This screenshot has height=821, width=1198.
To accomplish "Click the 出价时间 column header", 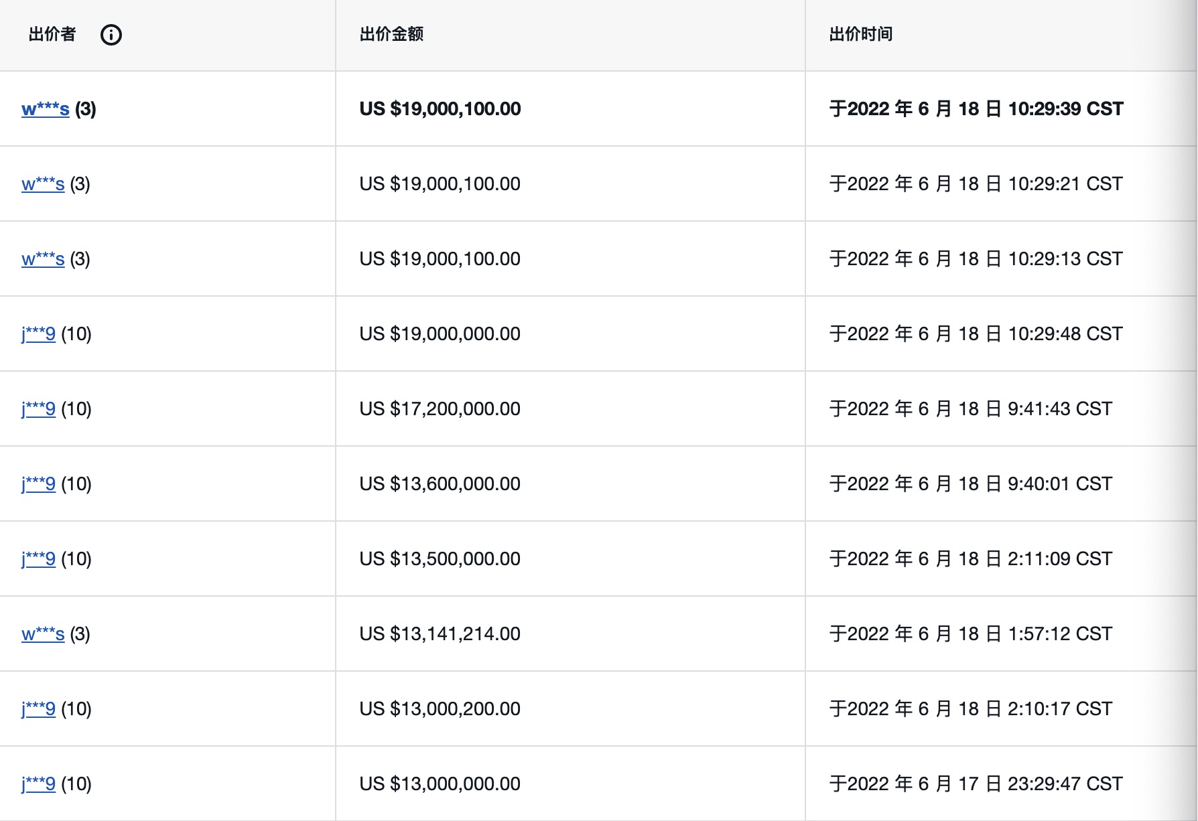I will click(860, 35).
